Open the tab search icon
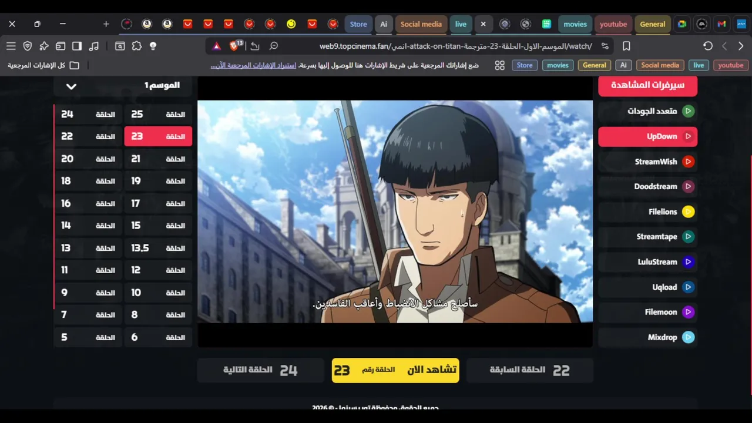This screenshot has width=752, height=423. 120,46
